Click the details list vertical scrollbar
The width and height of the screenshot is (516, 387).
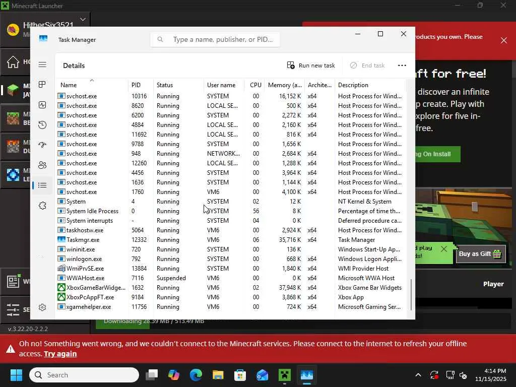pyautogui.click(x=411, y=294)
